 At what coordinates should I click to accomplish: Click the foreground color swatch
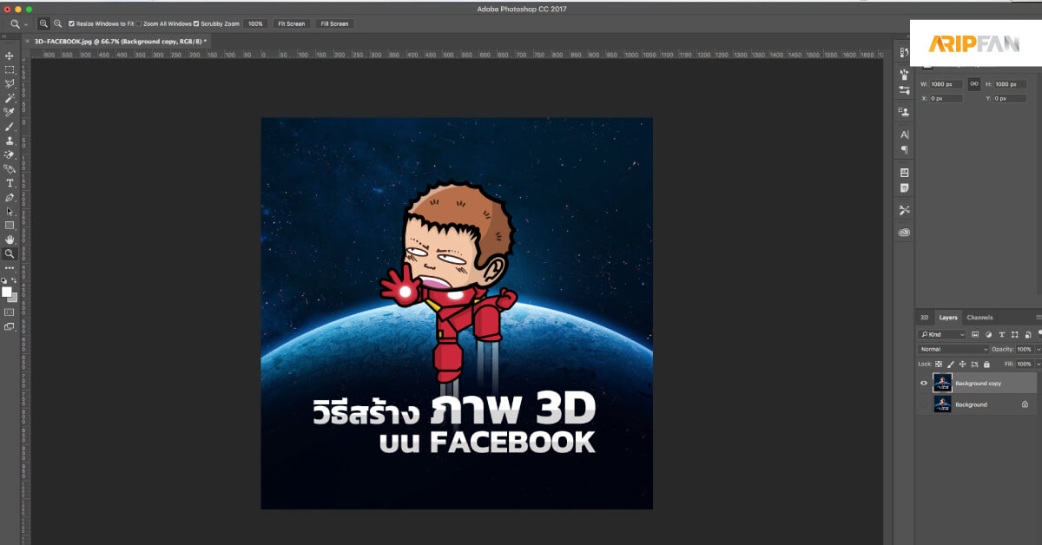pos(7,292)
